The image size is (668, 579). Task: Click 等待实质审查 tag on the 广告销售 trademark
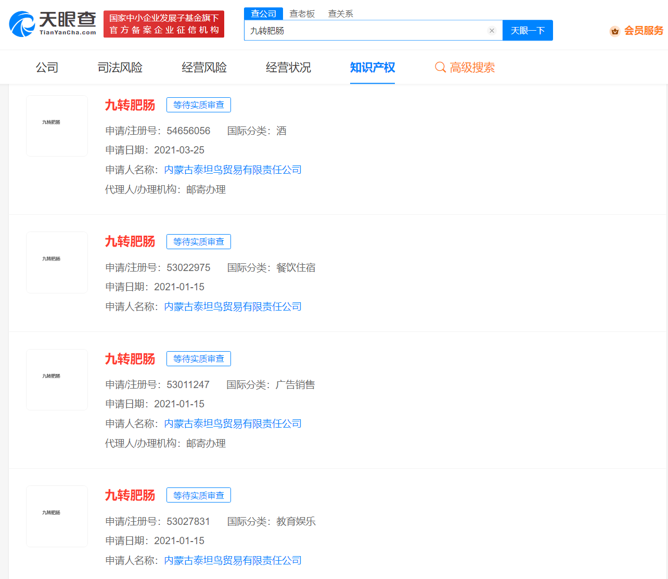[199, 359]
